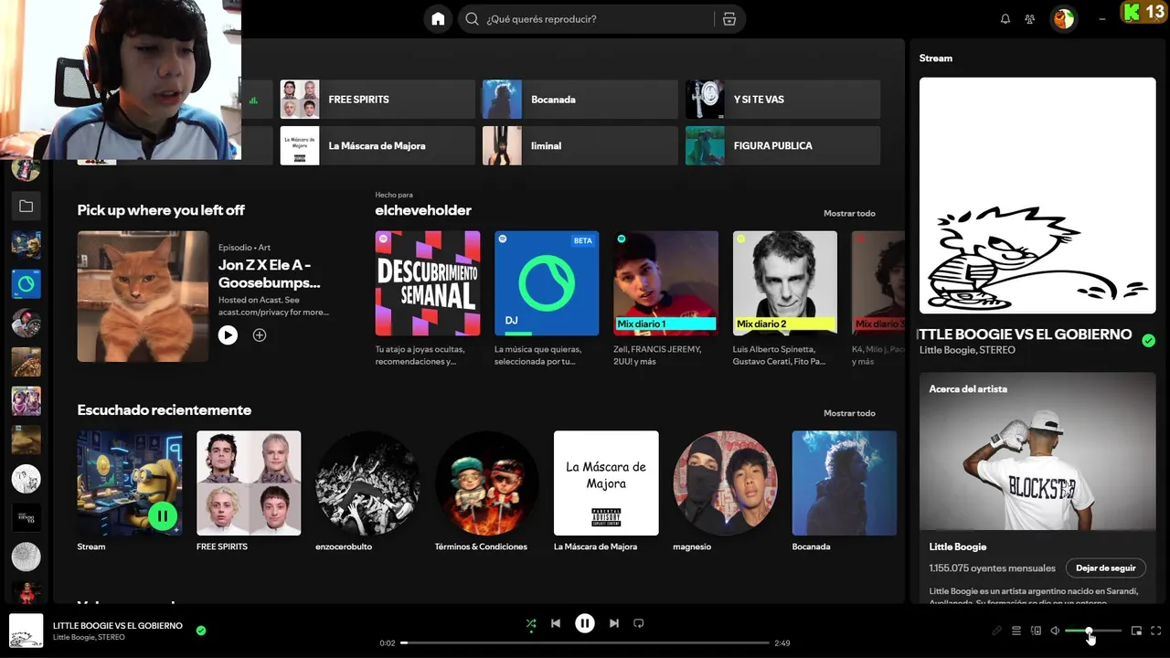
Task: Click the Stream panel header
Action: (x=936, y=58)
